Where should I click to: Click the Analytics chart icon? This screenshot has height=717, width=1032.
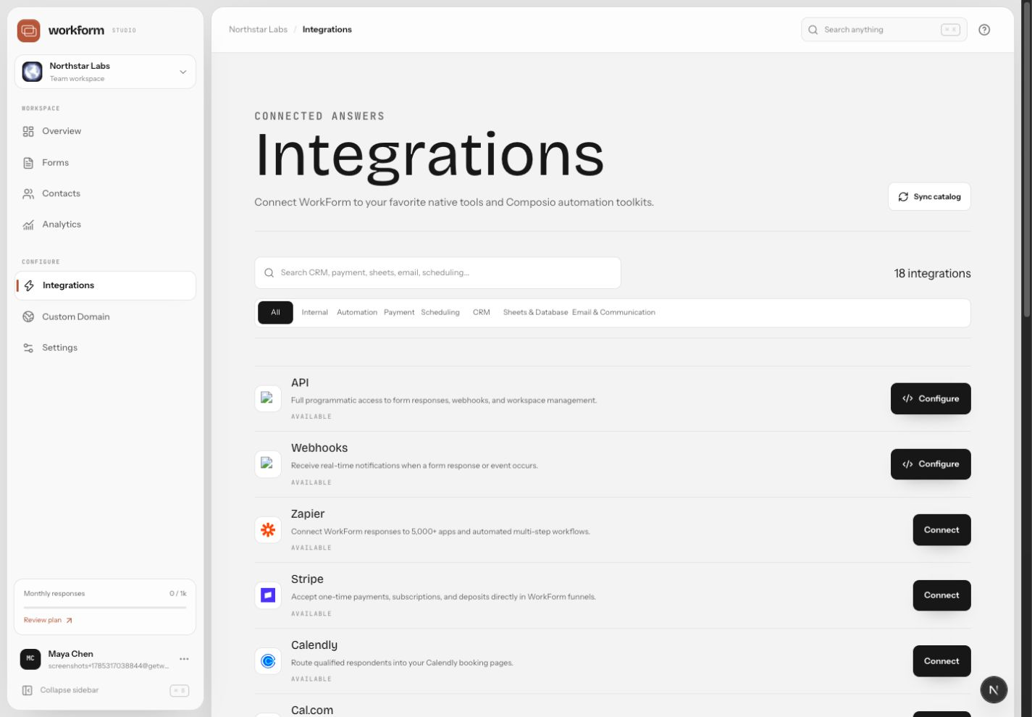(28, 225)
